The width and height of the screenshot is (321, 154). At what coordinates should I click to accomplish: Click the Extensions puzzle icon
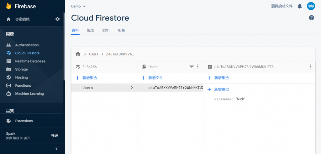click(x=8, y=121)
